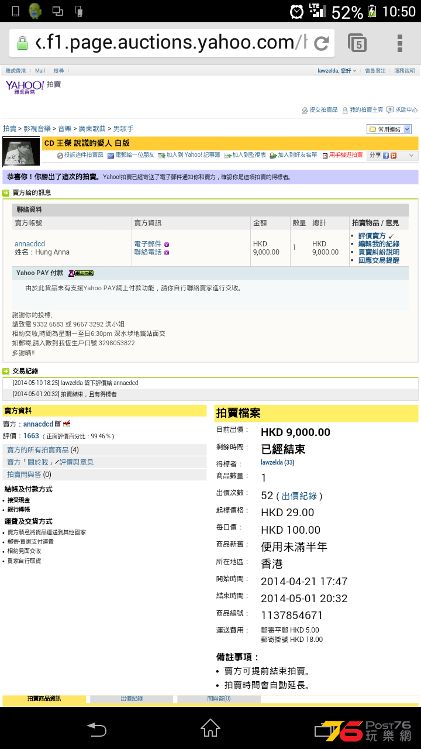Click 聯絡電話 seller phone link
The height and width of the screenshot is (749, 421).
click(x=148, y=252)
